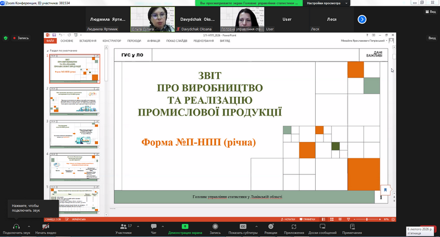Select Davydchak Oksana participant tile

click(x=197, y=19)
